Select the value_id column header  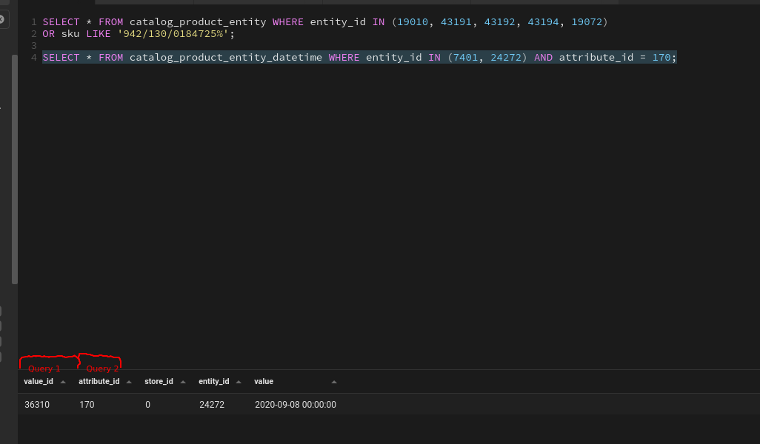pos(39,381)
